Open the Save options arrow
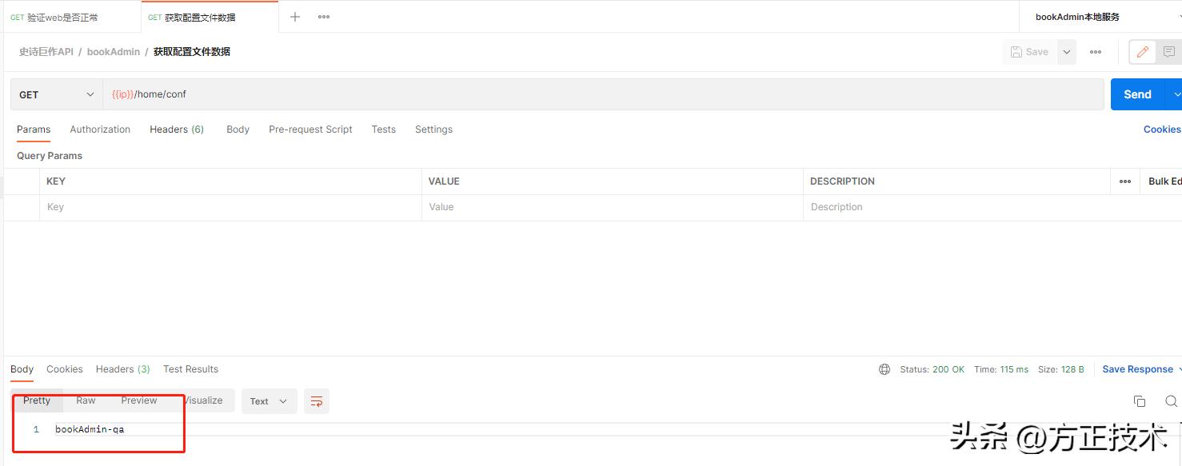 click(1067, 52)
